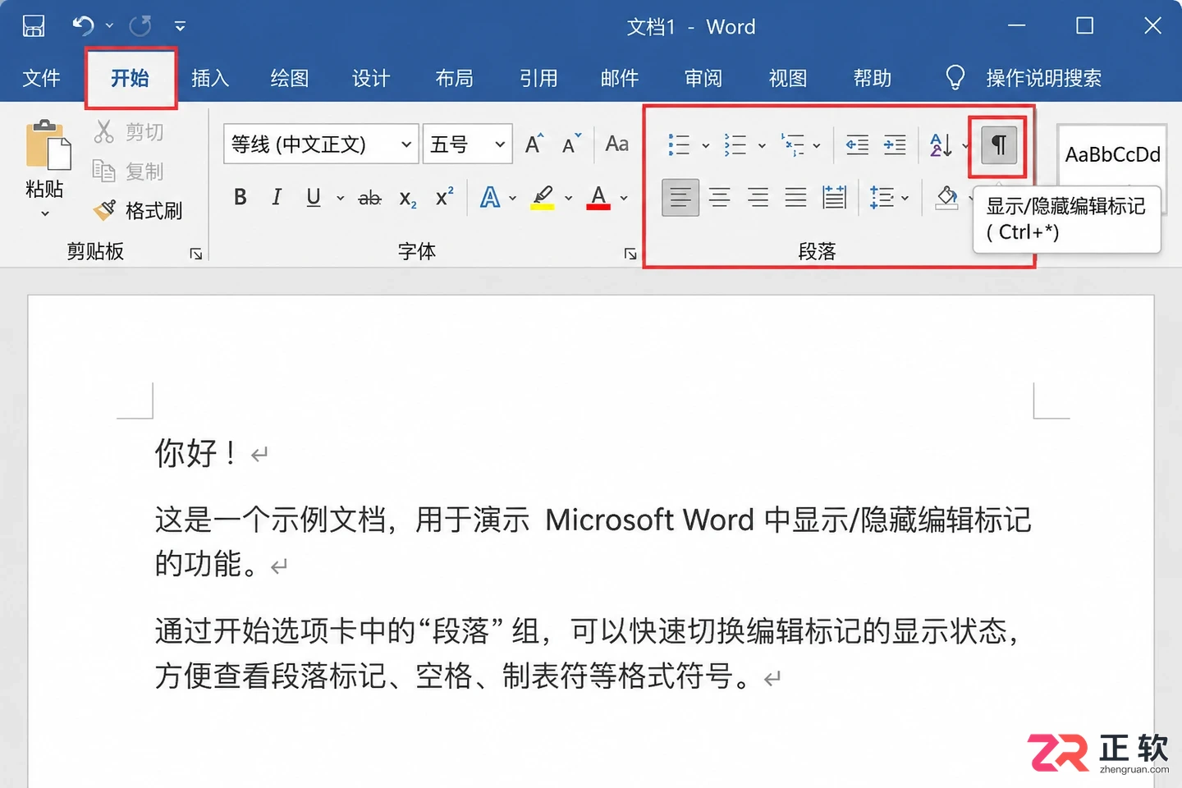Click the Undo arrow icon
1182x788 pixels.
[x=83, y=26]
